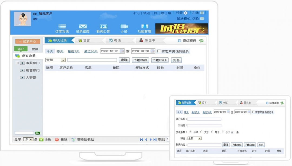Viewport: 292px width, 166px height.
Task: Click the 查询 (search) button
Action: [124, 60]
